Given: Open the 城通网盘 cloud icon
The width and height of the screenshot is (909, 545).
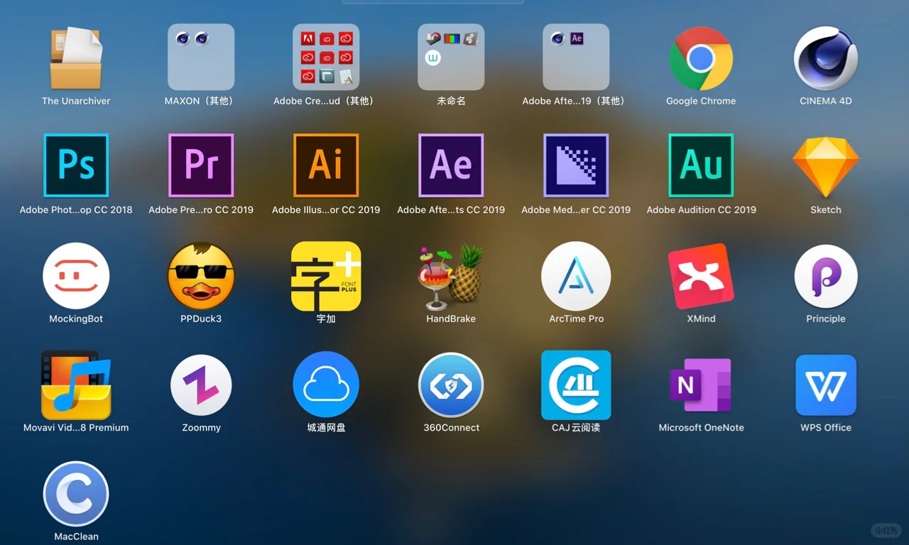Looking at the screenshot, I should coord(326,385).
